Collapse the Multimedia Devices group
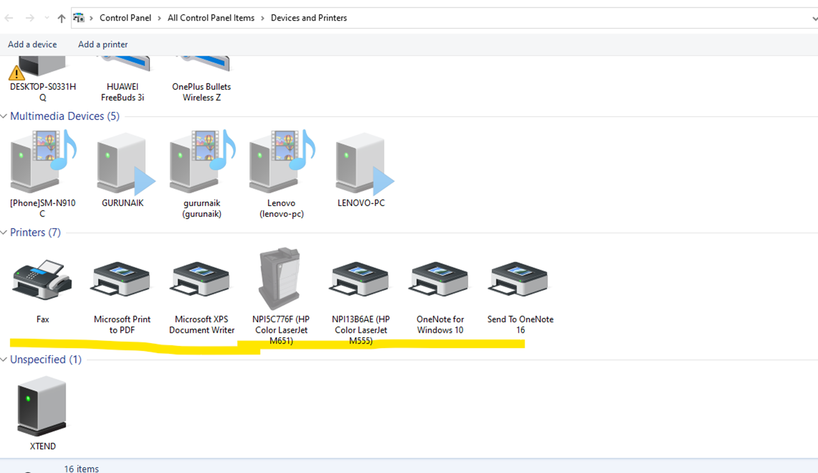This screenshot has width=818, height=473. pos(4,116)
